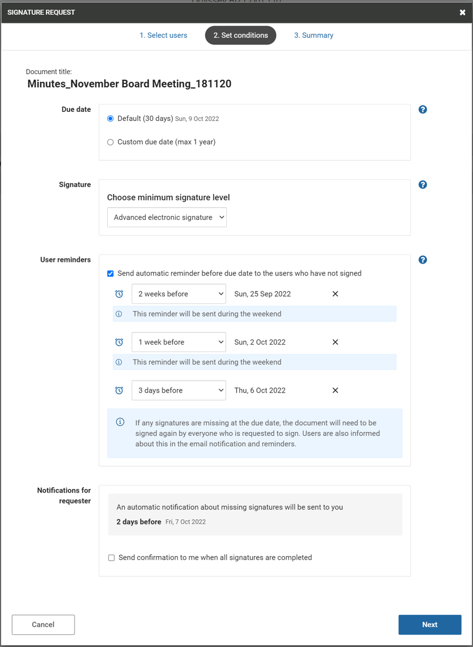Open minimum signature level dropdown
Image resolution: width=473 pixels, height=647 pixels.
167,217
